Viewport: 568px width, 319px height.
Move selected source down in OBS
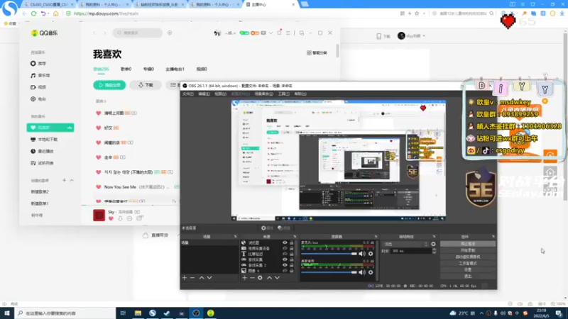pyautogui.click(x=277, y=278)
